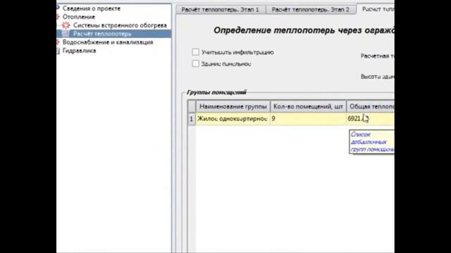Click the 'Группы помещений' group label
This screenshot has height=253, width=451.
(x=216, y=92)
